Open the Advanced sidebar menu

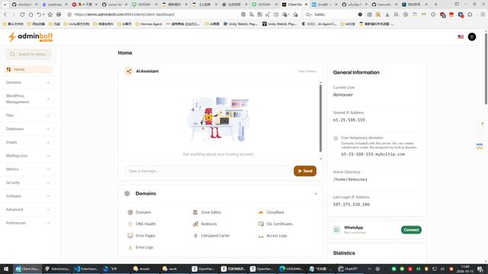[28, 210]
